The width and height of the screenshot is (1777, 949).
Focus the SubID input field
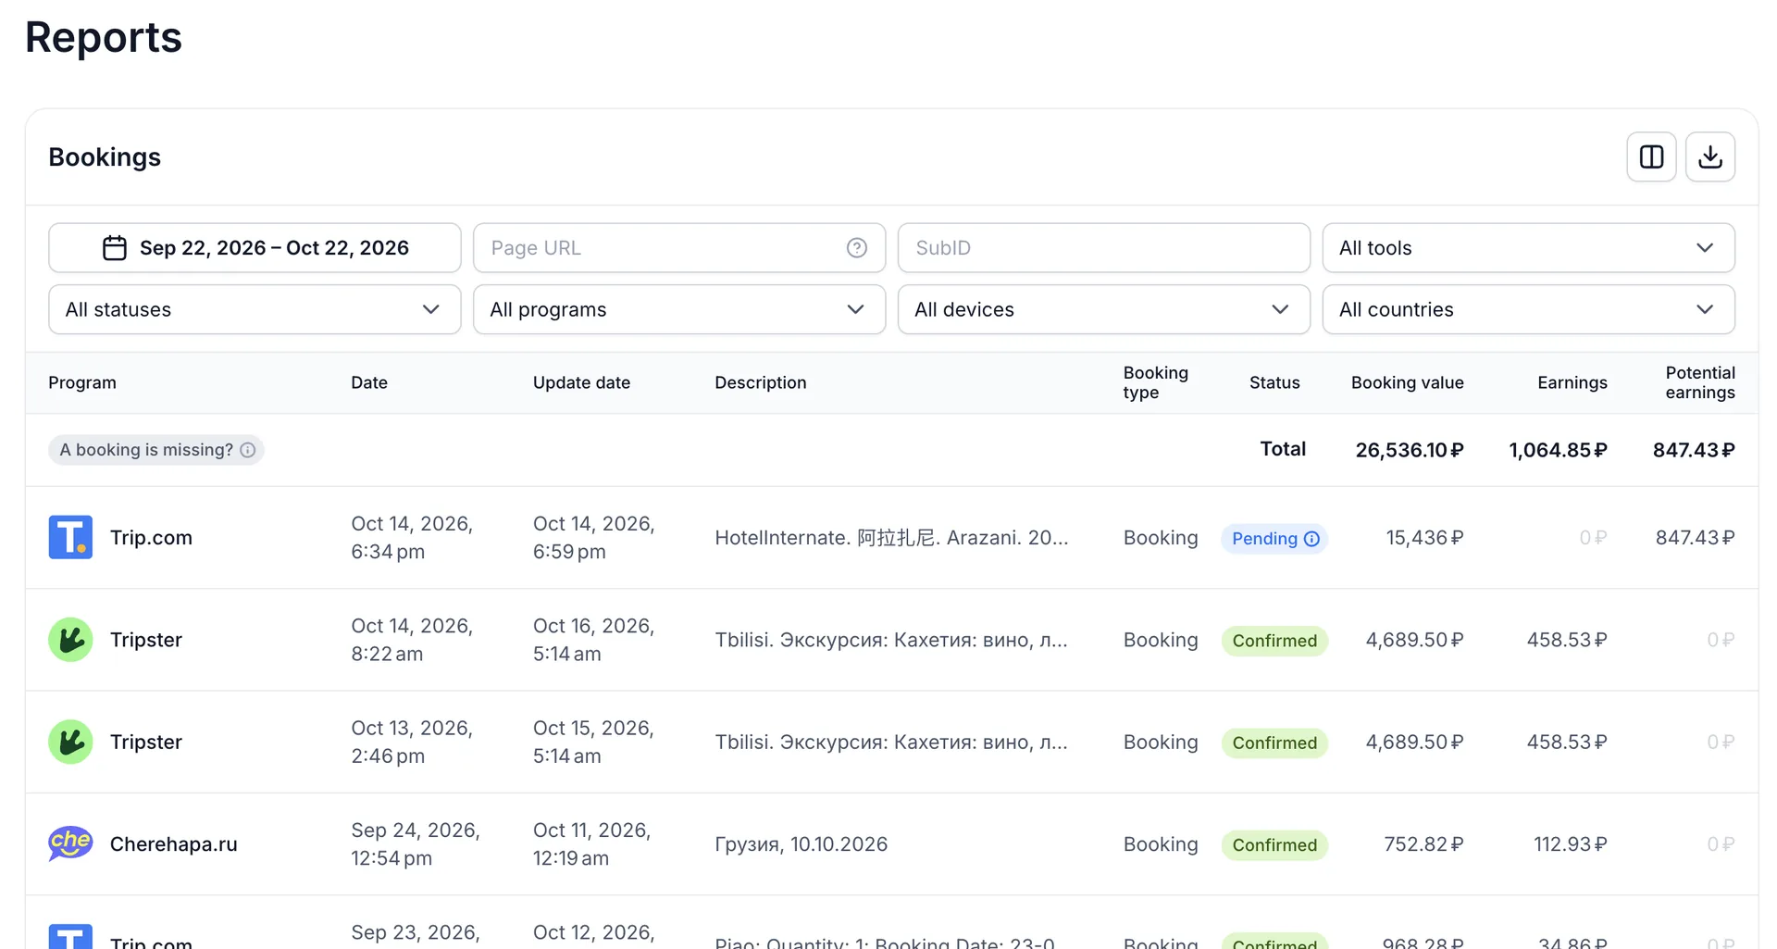tap(1103, 248)
